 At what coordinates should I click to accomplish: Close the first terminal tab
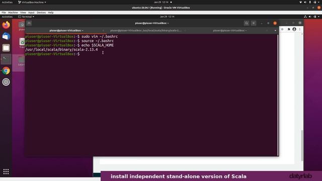(103, 31)
